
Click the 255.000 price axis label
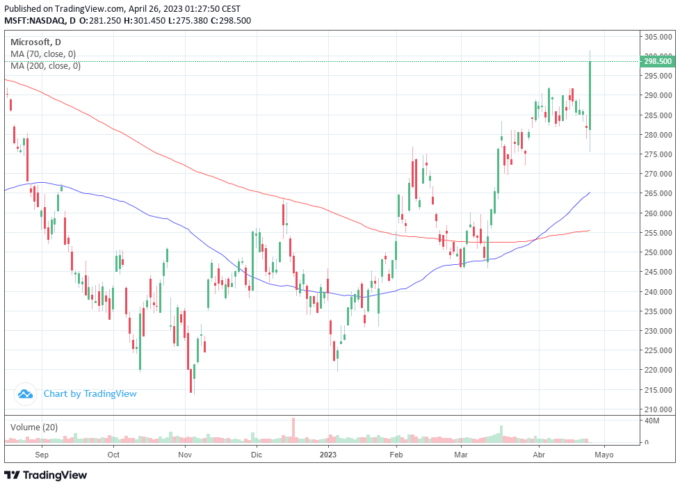(658, 233)
